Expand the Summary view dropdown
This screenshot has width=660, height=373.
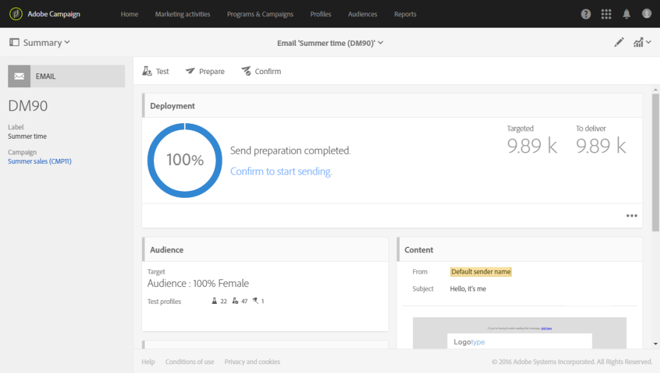40,43
